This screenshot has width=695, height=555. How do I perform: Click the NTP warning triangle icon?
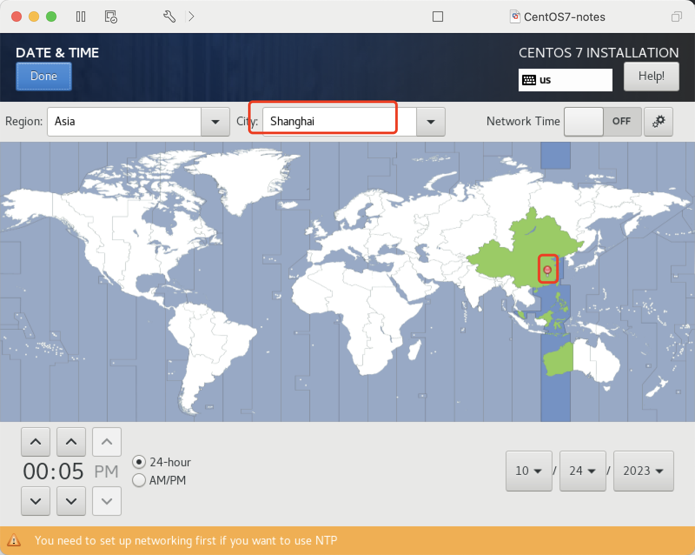point(14,540)
